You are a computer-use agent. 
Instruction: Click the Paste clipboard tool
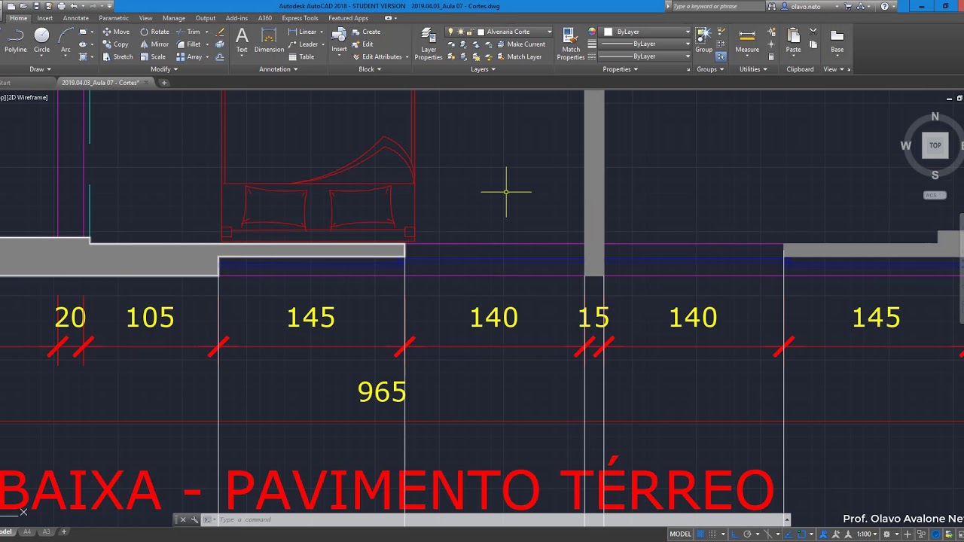tap(793, 41)
